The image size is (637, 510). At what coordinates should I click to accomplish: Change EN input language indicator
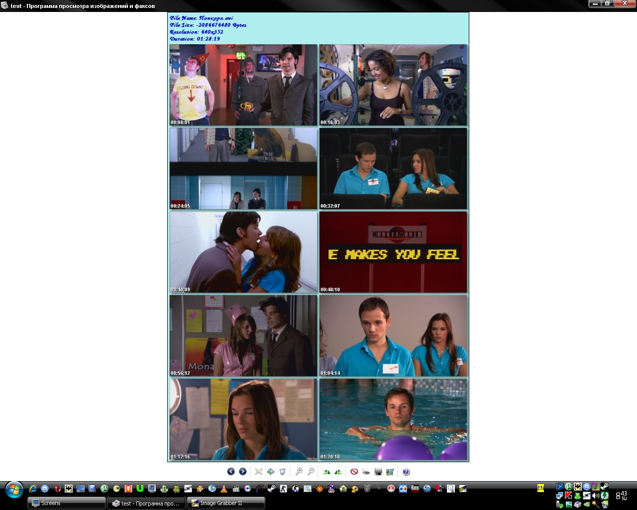point(540,489)
